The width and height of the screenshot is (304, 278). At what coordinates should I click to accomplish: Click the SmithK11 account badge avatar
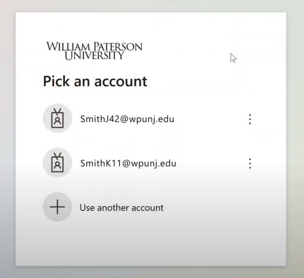click(x=58, y=163)
